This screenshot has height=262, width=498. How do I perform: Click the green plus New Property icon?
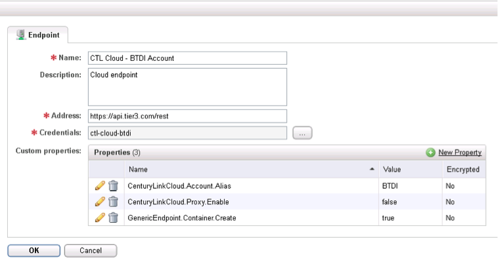tap(431, 153)
